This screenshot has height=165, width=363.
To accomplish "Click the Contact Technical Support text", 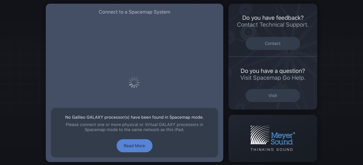I will [x=273, y=25].
